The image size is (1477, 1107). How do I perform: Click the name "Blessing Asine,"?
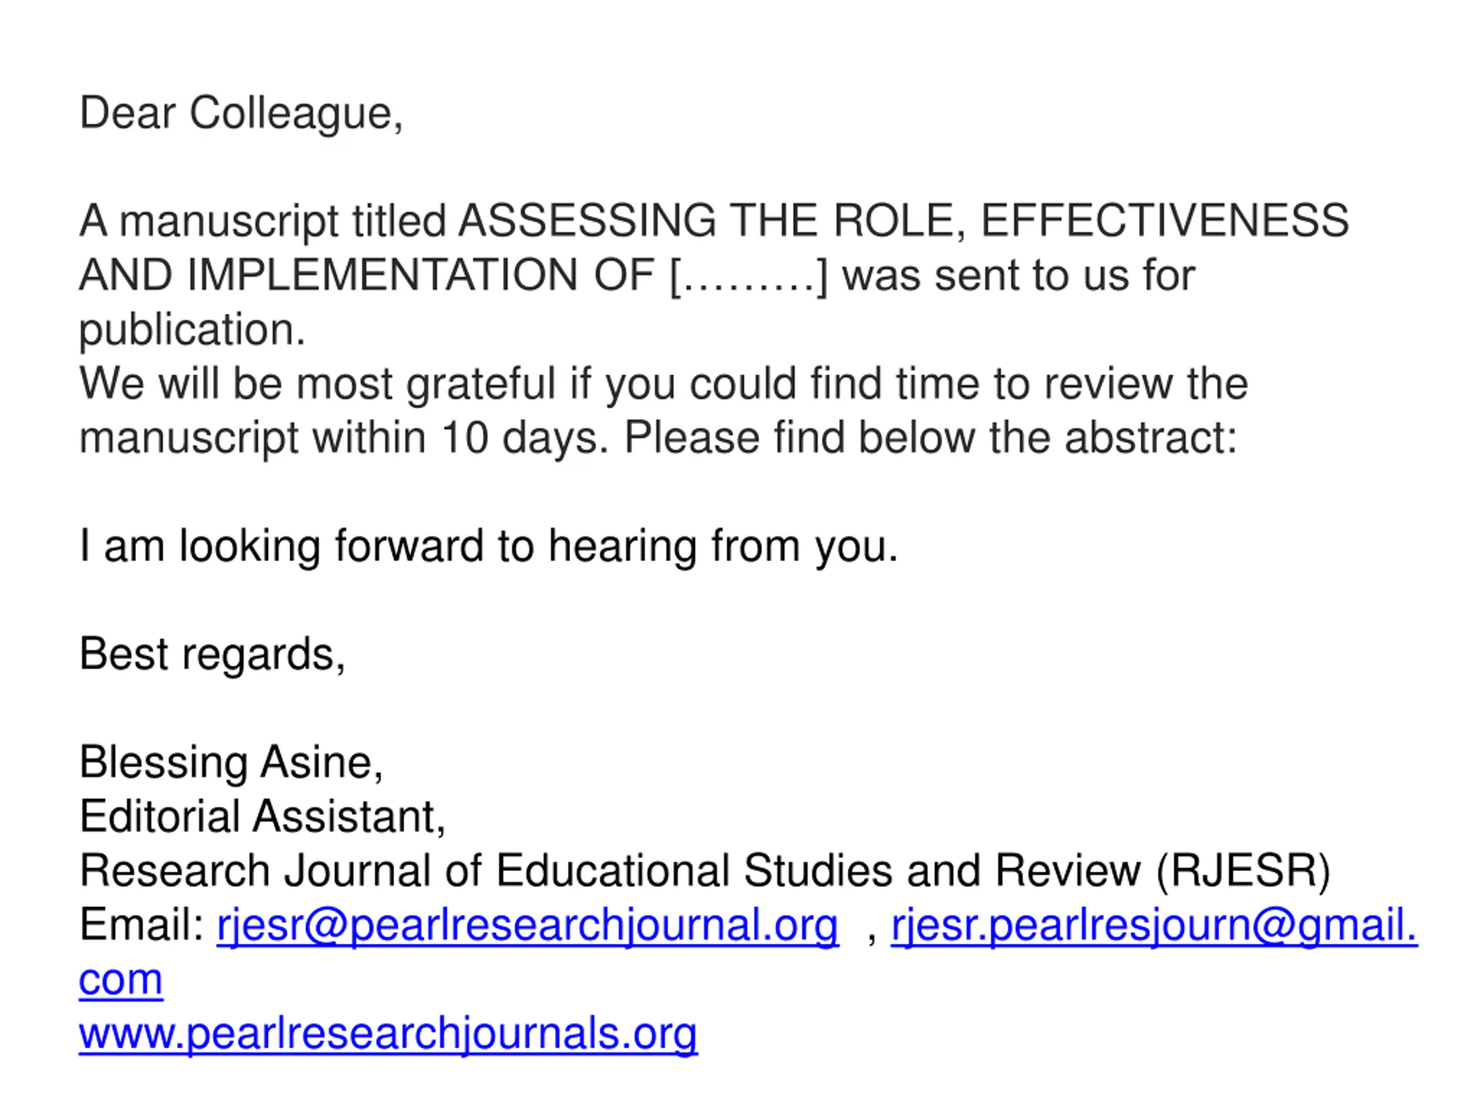[231, 763]
